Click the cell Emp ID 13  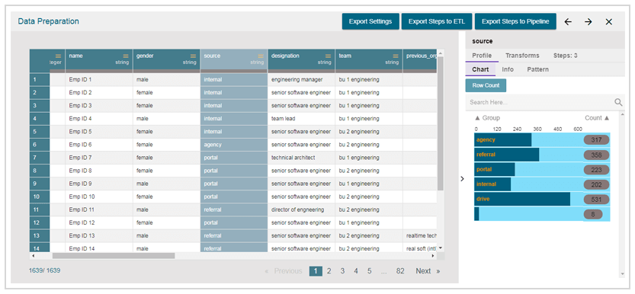coord(99,236)
